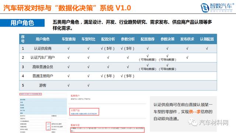
Task: Click row number 1 in table
Action: (23, 48)
